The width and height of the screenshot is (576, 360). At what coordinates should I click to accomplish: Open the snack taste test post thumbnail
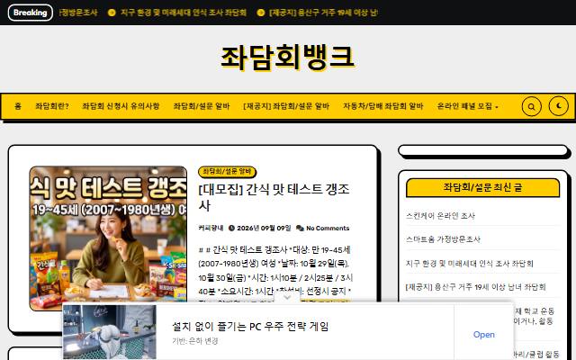click(x=108, y=238)
